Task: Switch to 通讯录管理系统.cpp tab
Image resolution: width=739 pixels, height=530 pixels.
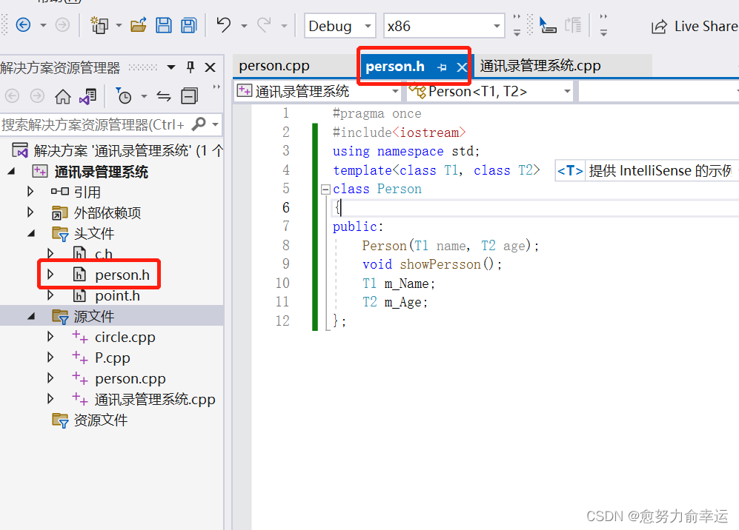Action: 540,66
